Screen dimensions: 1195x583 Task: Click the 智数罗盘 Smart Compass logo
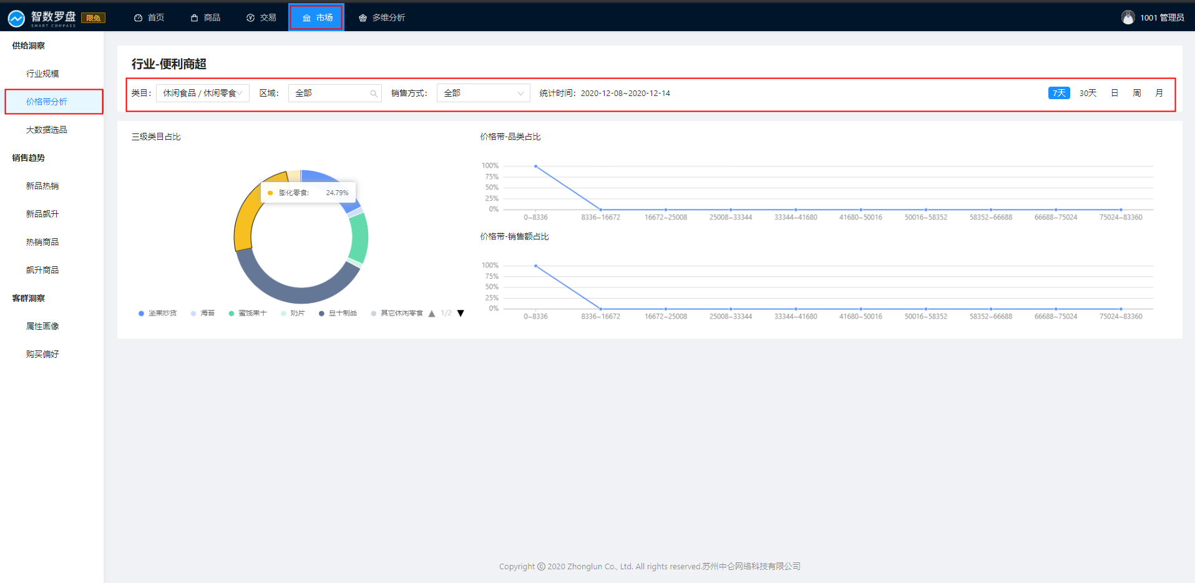42,18
